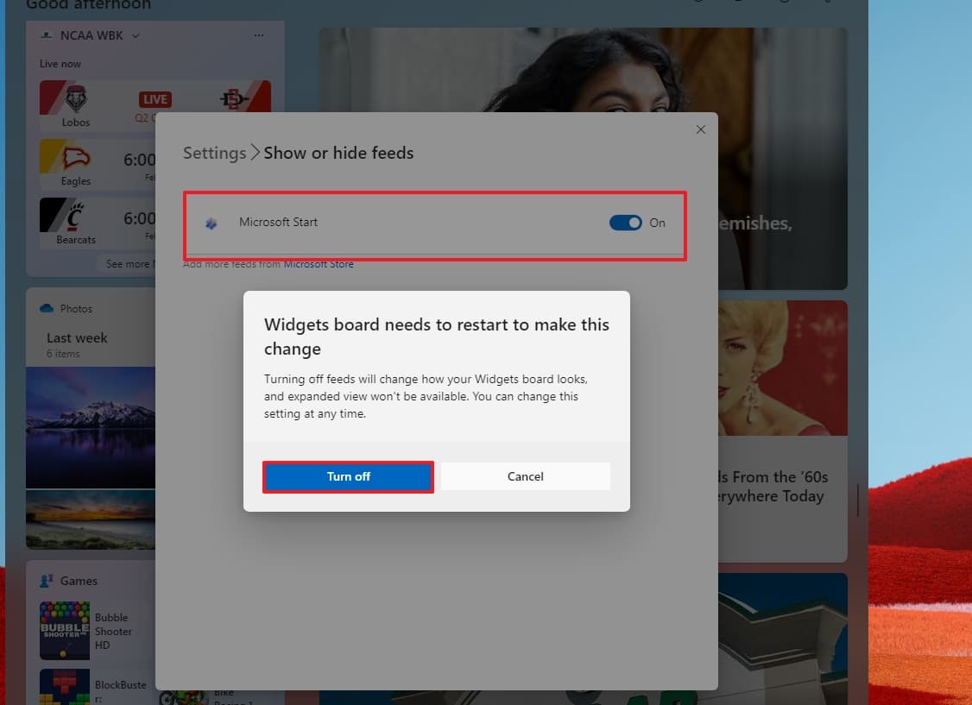
Task: Go back to Settings via breadcrumb
Action: tap(214, 153)
